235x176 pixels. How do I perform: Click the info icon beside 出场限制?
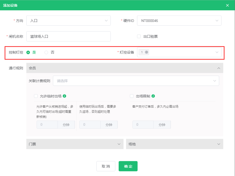pos(153,96)
